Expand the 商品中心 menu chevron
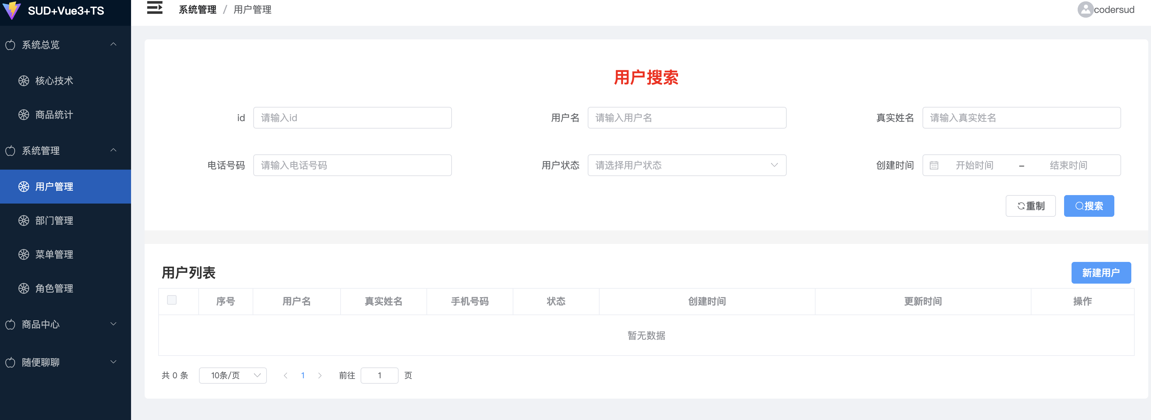This screenshot has width=1151, height=420. pyautogui.click(x=113, y=324)
